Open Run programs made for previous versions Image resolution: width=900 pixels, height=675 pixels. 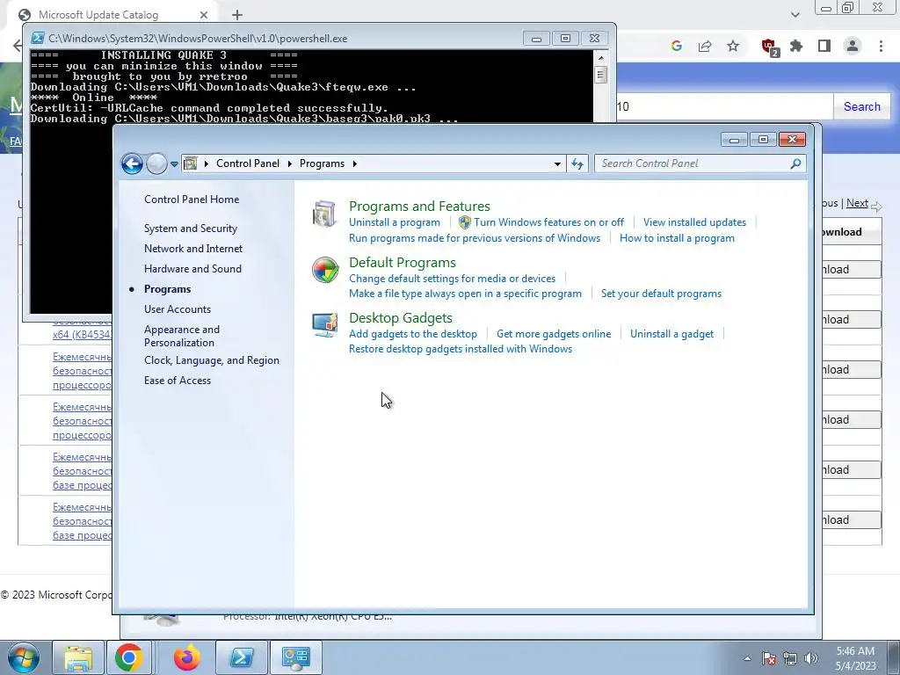point(475,238)
